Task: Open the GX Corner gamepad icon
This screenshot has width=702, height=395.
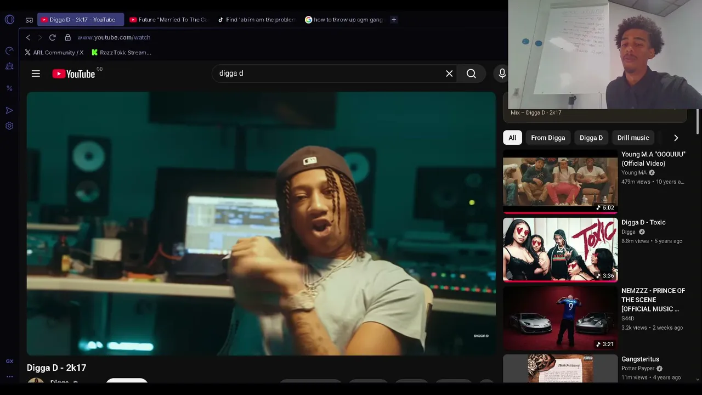Action: coord(29,20)
